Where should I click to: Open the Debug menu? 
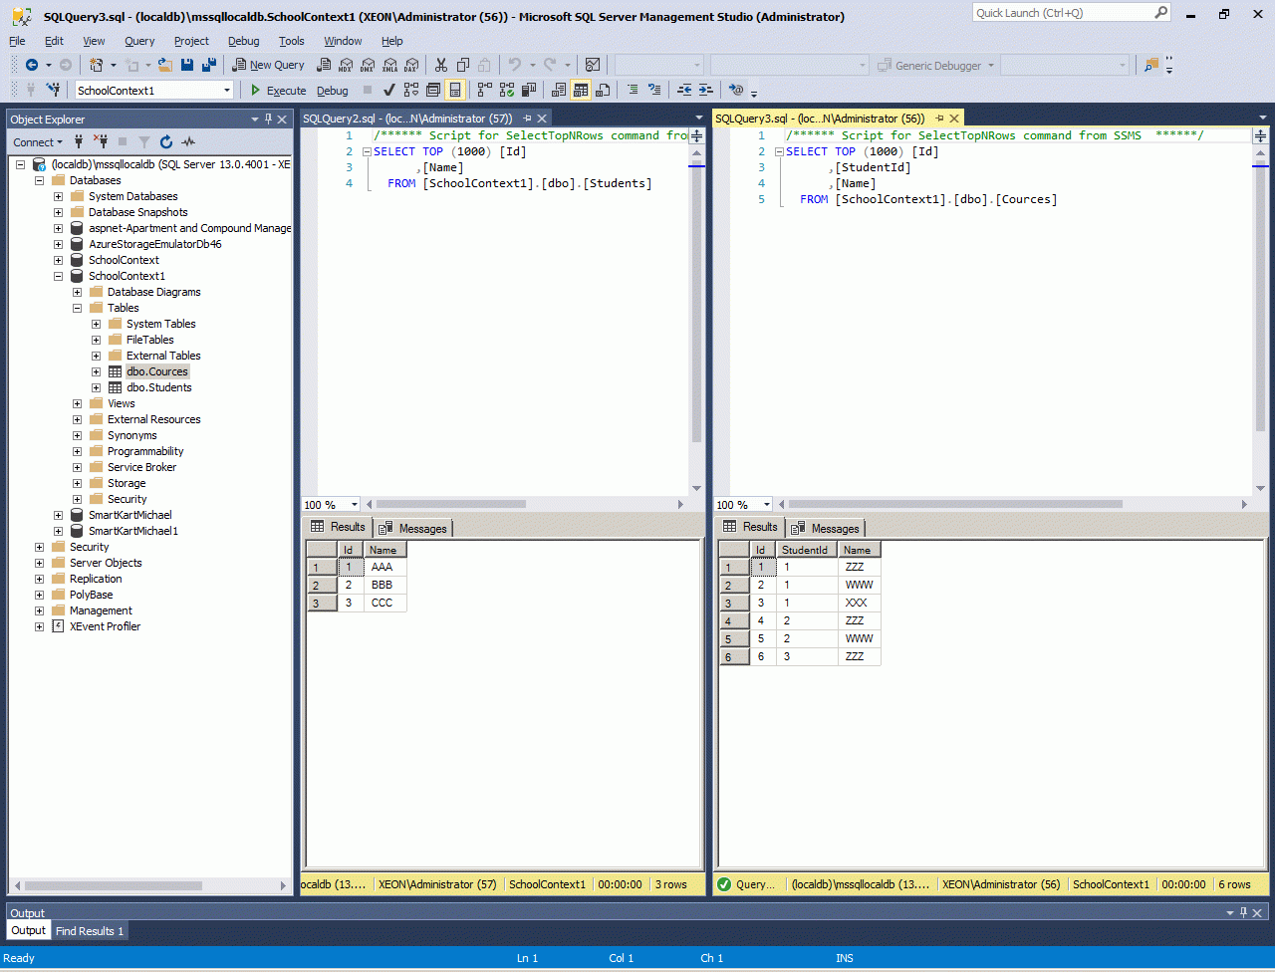tap(243, 41)
